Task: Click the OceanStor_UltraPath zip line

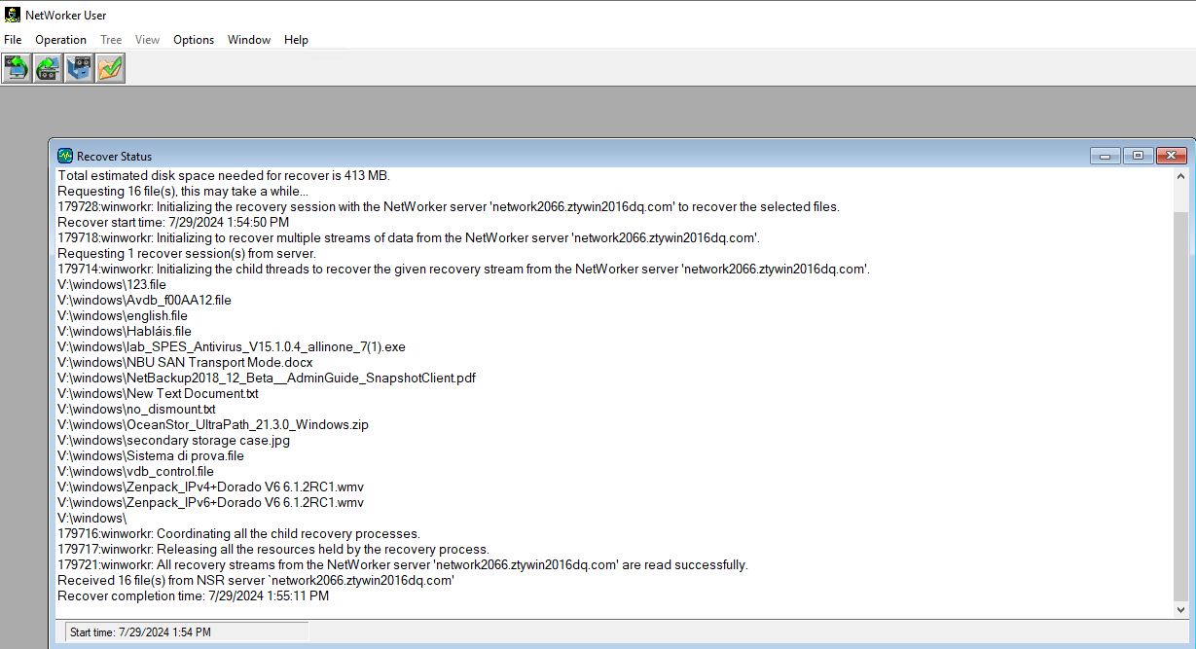Action: [213, 425]
